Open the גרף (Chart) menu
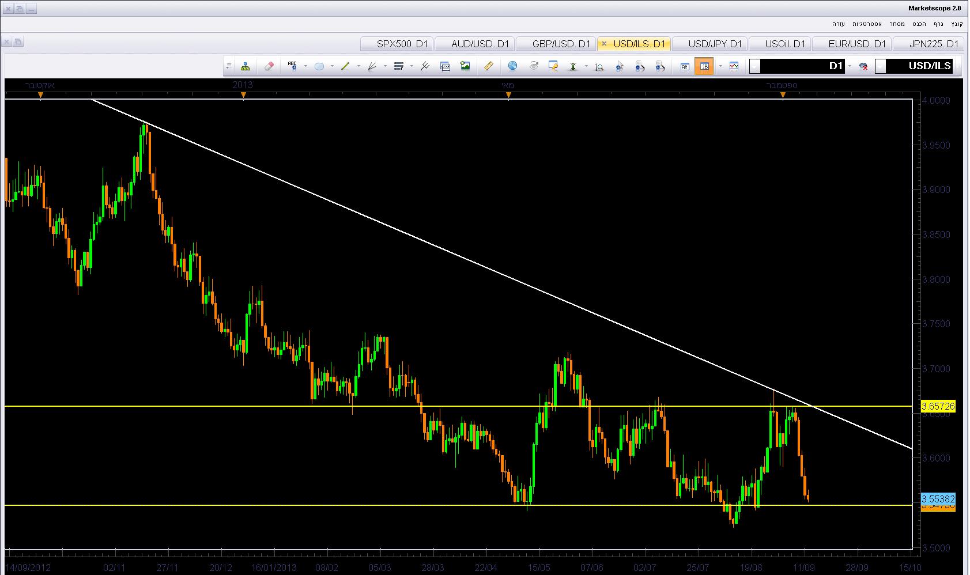The image size is (970, 575). [938, 24]
